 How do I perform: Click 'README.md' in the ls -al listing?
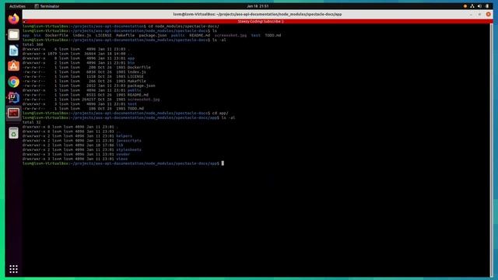(138, 95)
